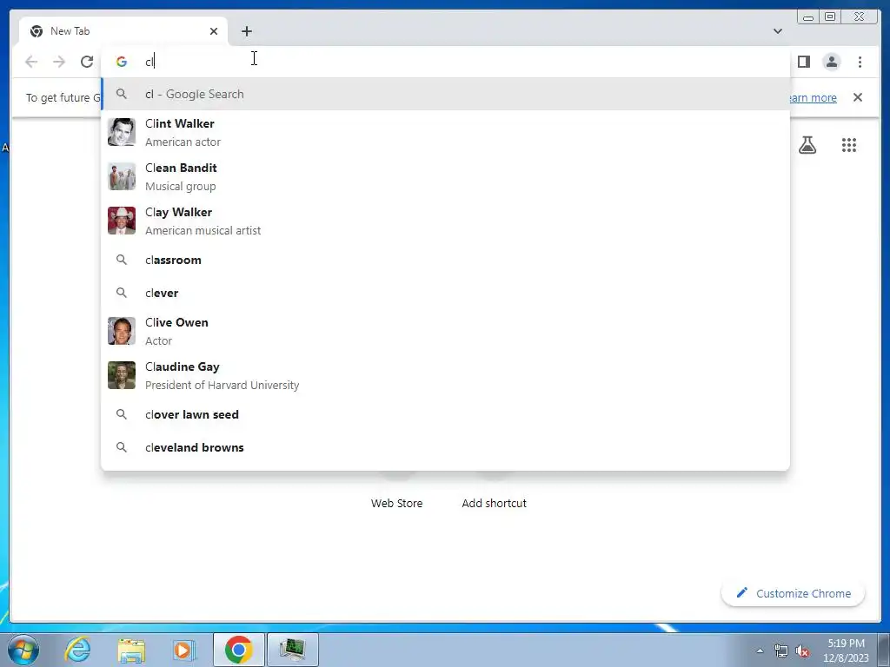Click Clive Owen's photo thumbnail
This screenshot has width=890, height=667.
(122, 331)
